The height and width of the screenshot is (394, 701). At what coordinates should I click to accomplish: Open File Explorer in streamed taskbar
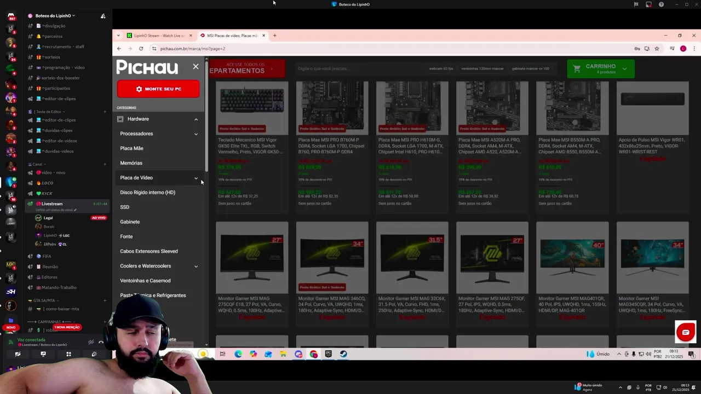(x=283, y=354)
